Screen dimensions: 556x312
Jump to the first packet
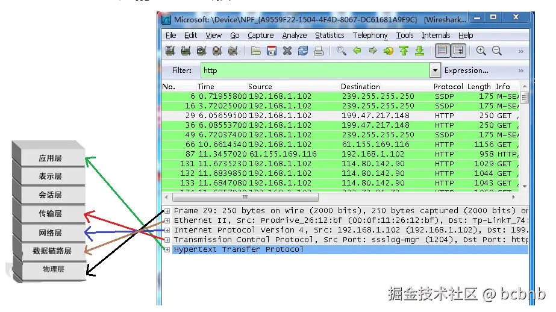404,51
